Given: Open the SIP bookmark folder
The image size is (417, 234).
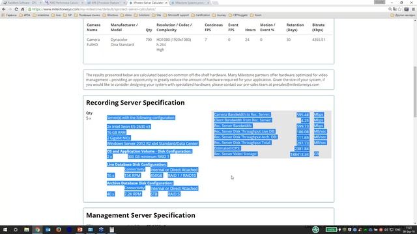Looking at the screenshot, I should coord(68,15).
